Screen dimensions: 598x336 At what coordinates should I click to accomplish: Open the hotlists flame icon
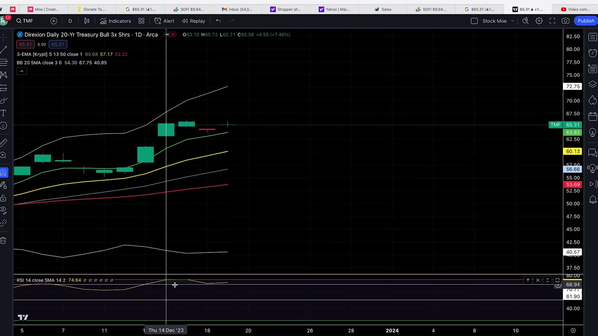click(592, 100)
